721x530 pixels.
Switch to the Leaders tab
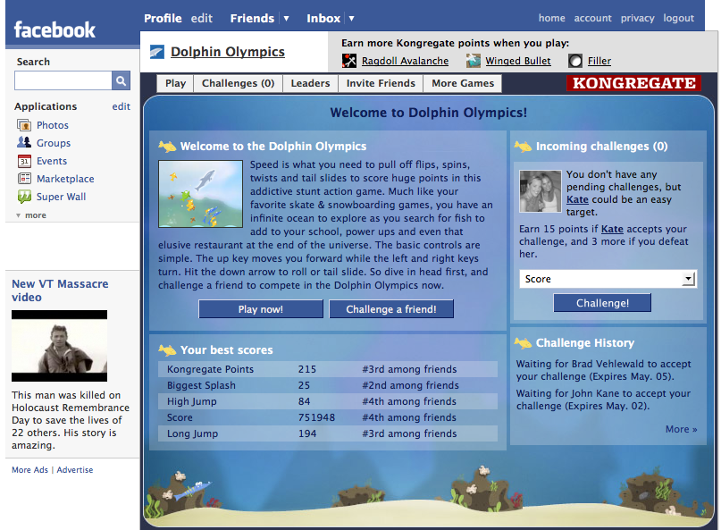310,83
